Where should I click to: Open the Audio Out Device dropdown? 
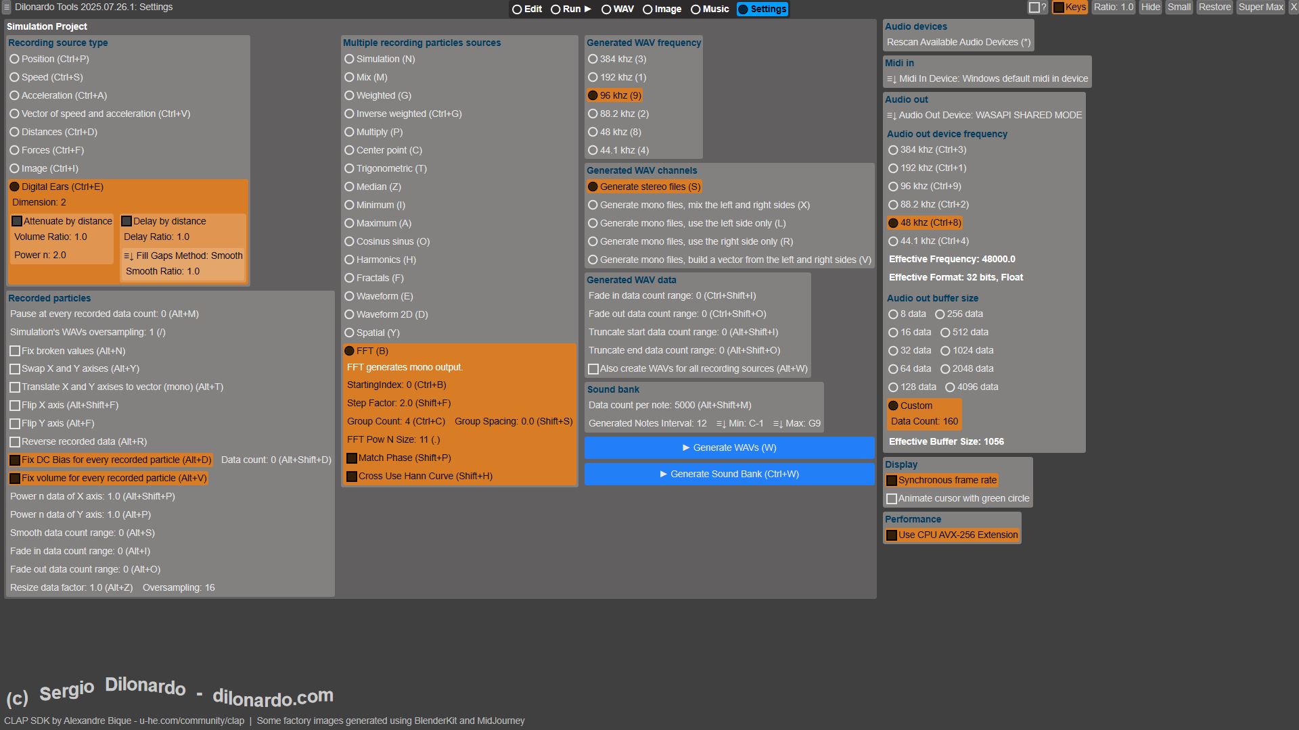click(x=984, y=116)
